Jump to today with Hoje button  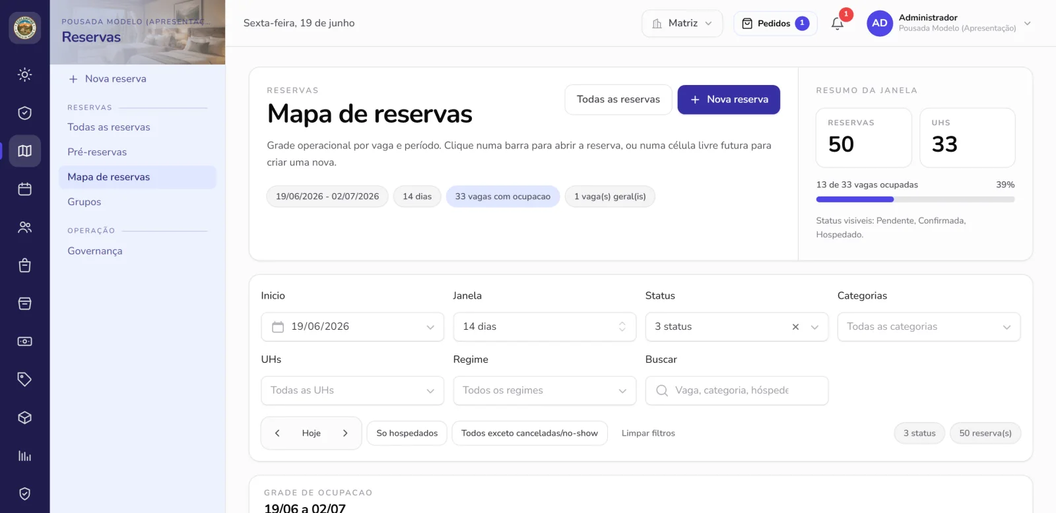(312, 433)
